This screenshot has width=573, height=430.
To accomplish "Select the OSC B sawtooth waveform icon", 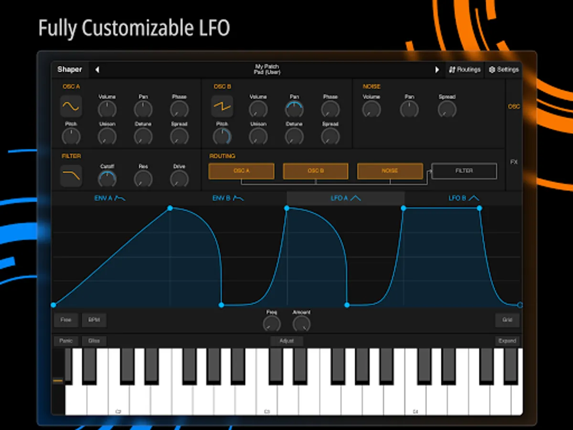I will (222, 106).
